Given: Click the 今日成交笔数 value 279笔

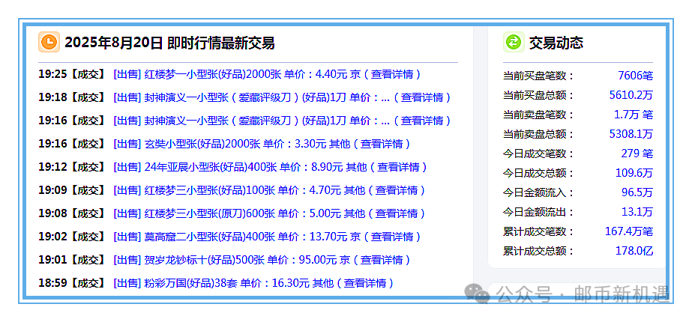Looking at the screenshot, I should pos(637,154).
